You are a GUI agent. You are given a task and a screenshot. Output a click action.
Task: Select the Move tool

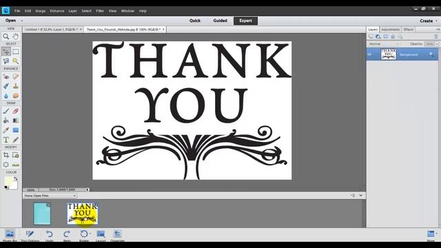(6, 52)
